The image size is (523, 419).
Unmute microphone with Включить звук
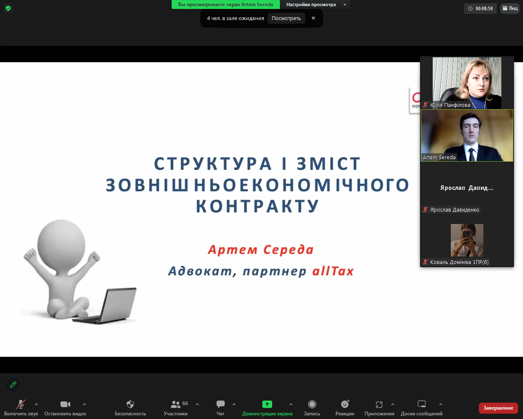21,408
